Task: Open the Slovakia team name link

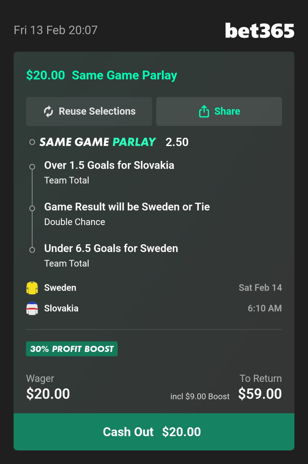Action: [61, 308]
